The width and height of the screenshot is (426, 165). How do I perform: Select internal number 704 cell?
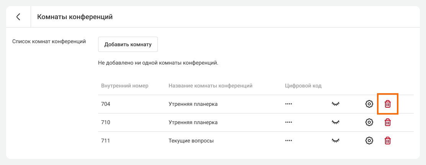tap(106, 104)
